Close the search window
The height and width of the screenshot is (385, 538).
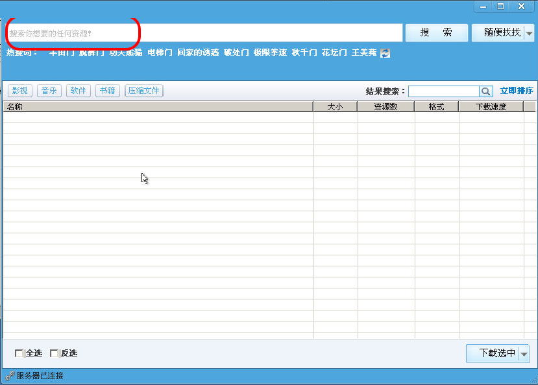pyautogui.click(x=522, y=6)
